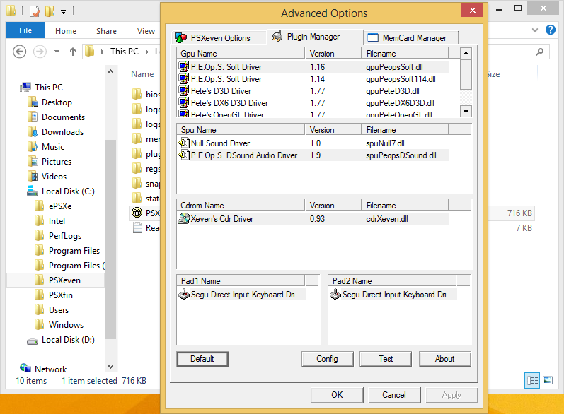564x414 pixels.
Task: Click the search magnifier in Explorer
Action: point(539,52)
